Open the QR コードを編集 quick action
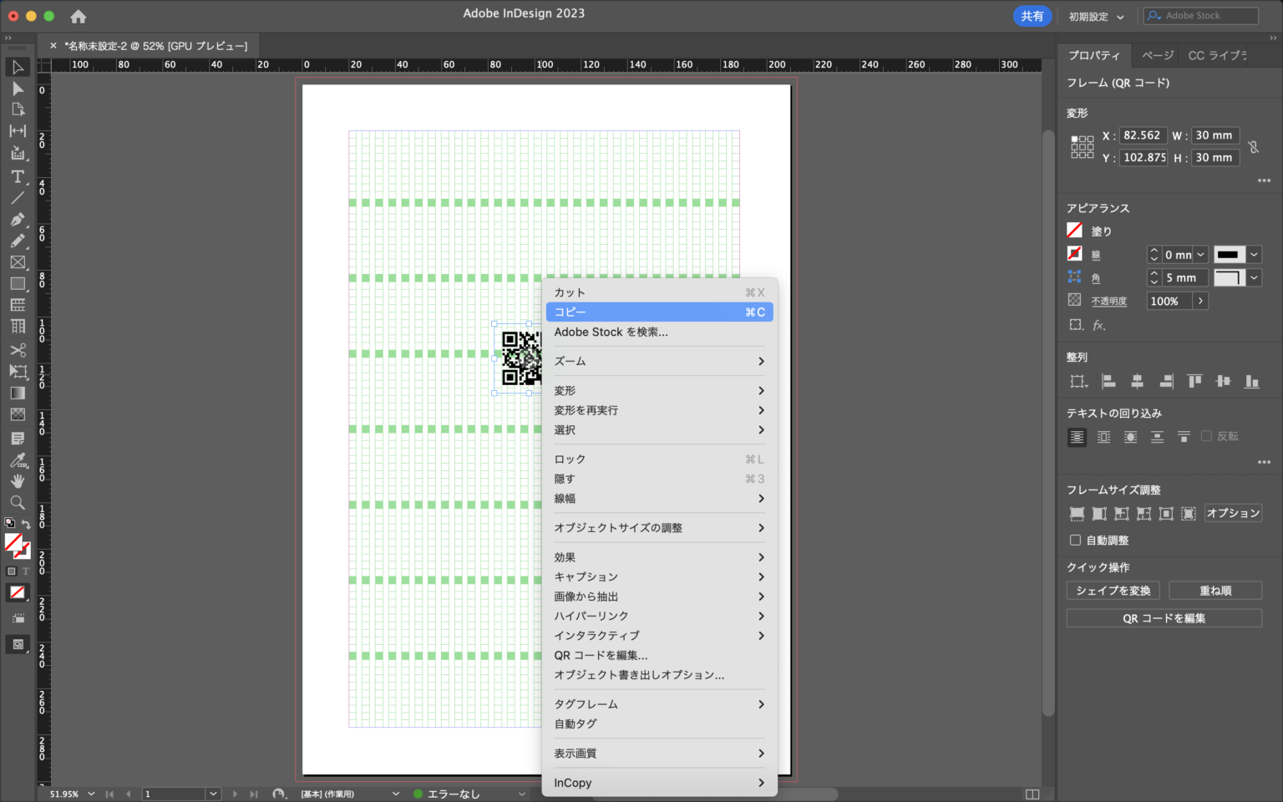This screenshot has width=1283, height=802. 1164,618
